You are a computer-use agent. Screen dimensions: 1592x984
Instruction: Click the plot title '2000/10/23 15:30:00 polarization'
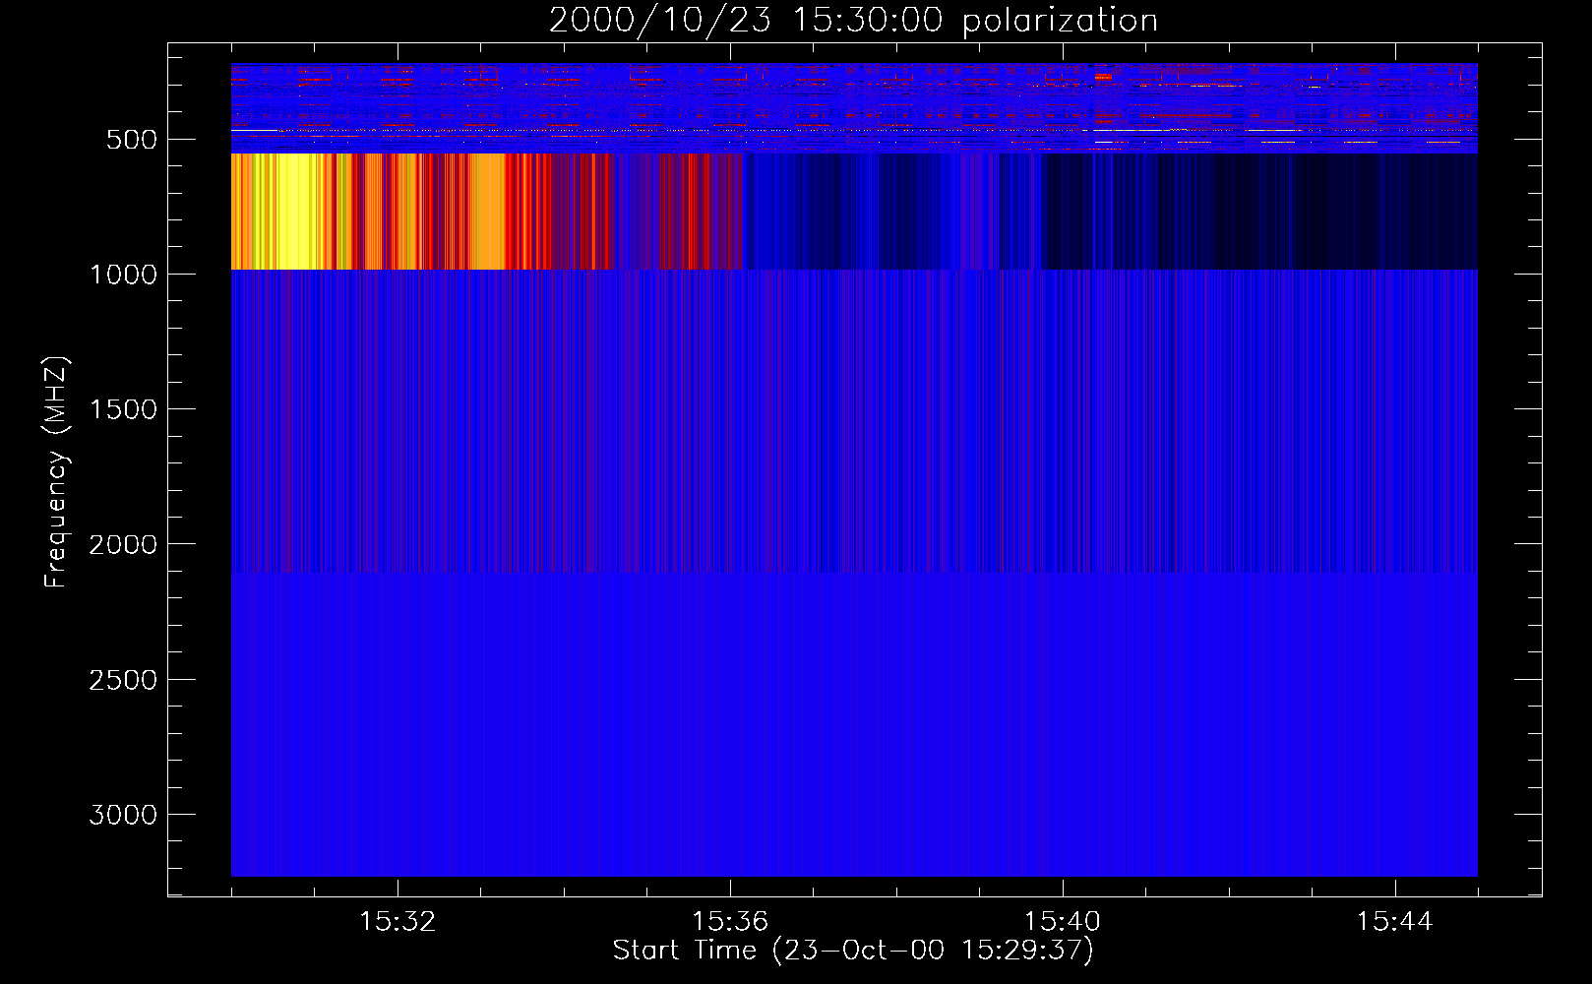853,21
